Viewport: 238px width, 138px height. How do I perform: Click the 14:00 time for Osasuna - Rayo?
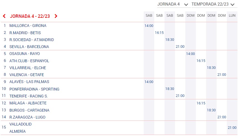pyautogui.click(x=191, y=54)
